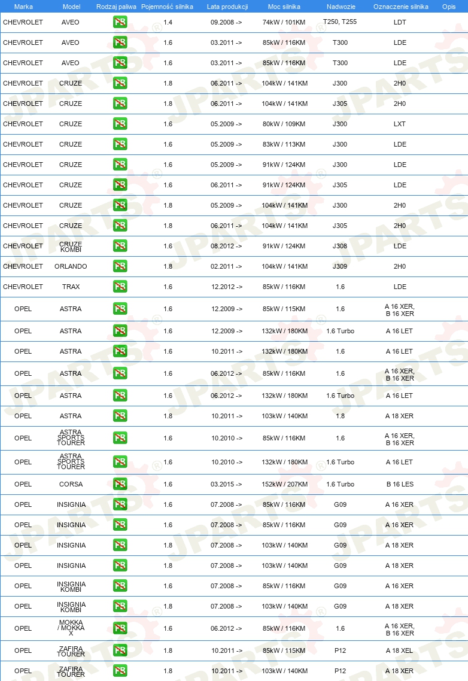Click fuel icon for Astra 85kW / 115KM
This screenshot has width=468, height=681.
coord(120,309)
